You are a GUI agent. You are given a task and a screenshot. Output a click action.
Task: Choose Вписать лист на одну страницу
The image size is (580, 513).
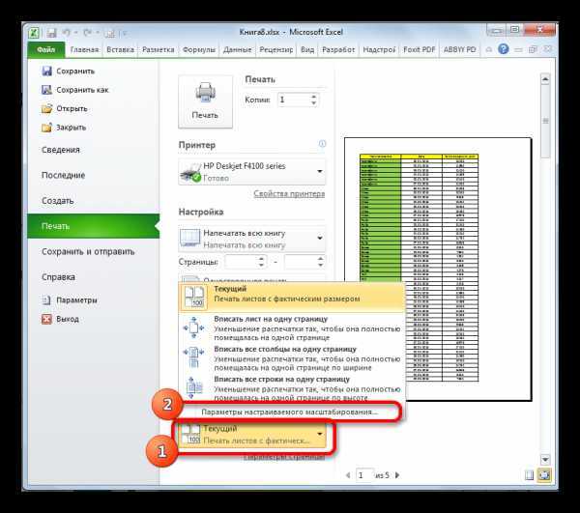coord(292,328)
